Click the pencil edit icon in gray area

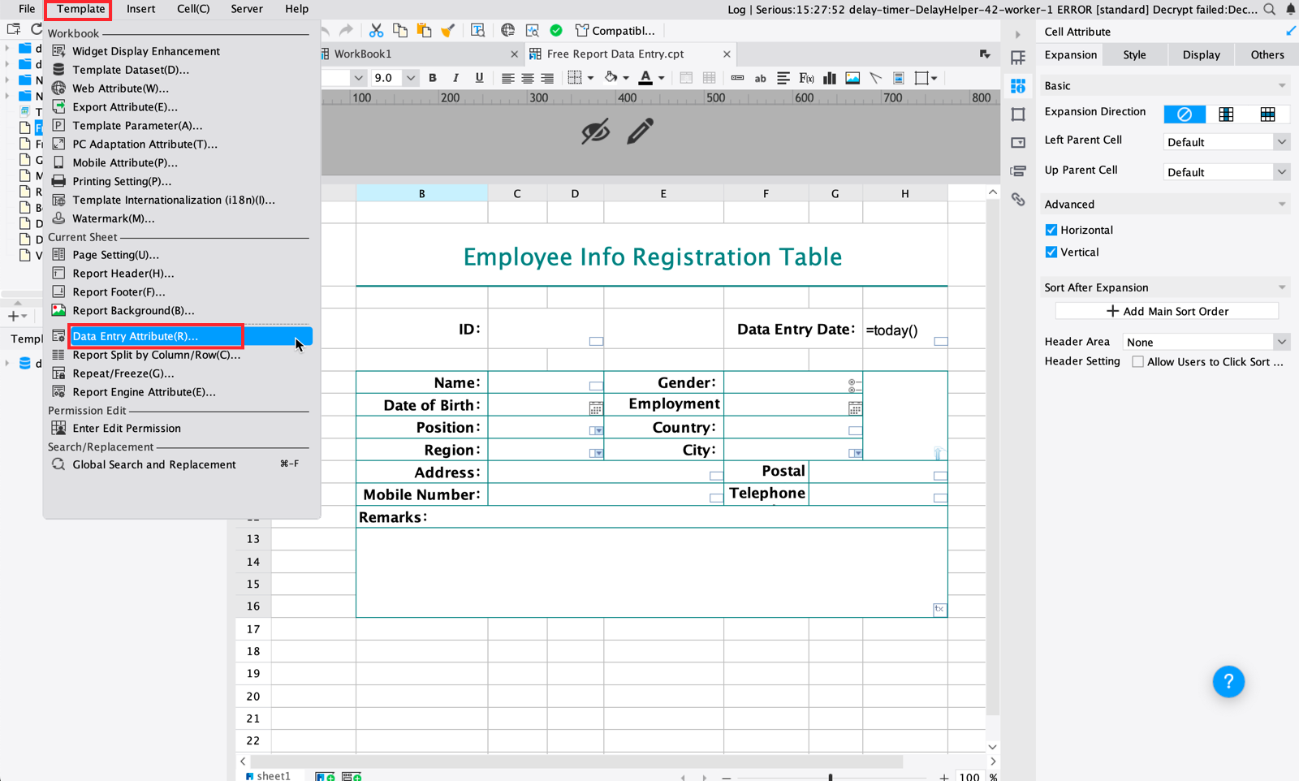pos(640,132)
